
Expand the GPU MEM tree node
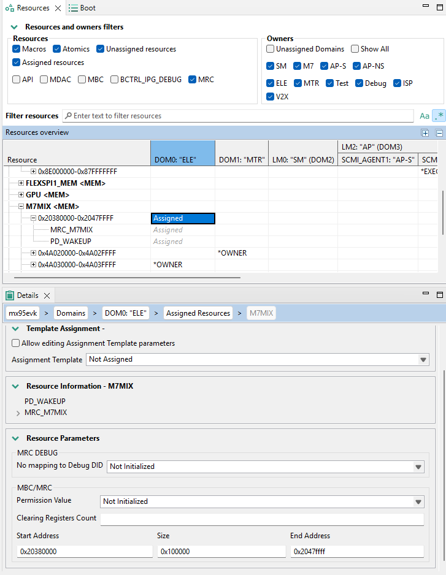coord(21,195)
